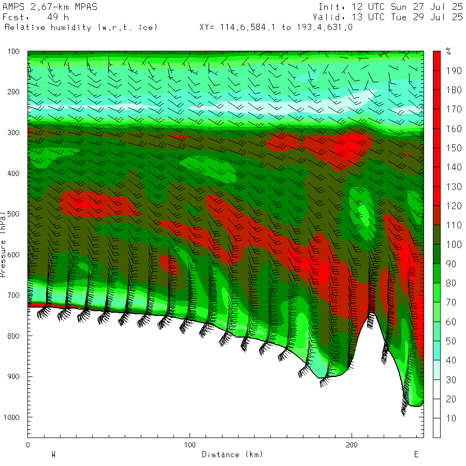
Task: Click the 80 colorbar value label
Action: pos(451,283)
